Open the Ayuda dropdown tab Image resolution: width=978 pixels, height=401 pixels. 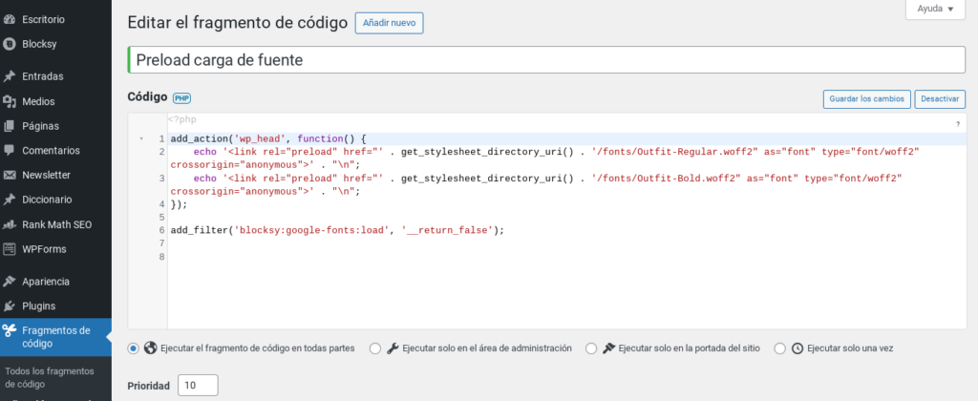click(935, 10)
